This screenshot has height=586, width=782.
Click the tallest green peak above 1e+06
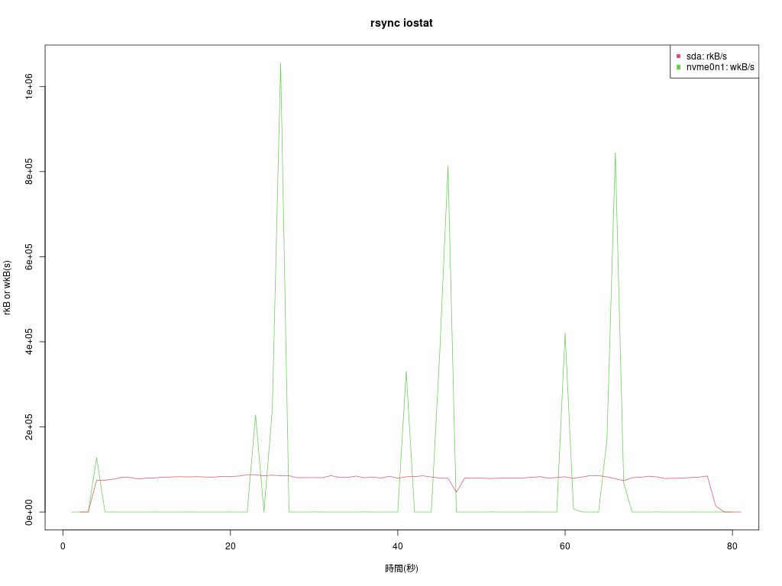(280, 63)
